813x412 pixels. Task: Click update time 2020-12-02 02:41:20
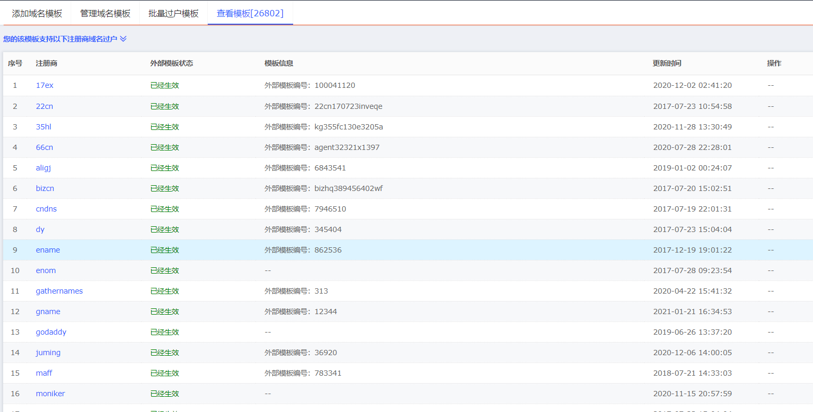click(x=692, y=85)
